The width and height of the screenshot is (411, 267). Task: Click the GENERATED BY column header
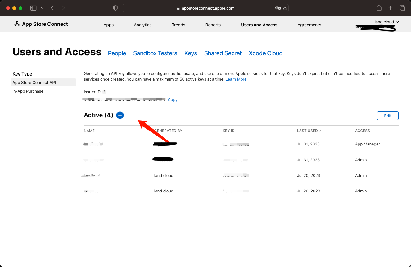pos(168,131)
